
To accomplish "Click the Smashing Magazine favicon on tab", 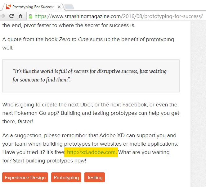I will pyautogui.click(x=9, y=7).
